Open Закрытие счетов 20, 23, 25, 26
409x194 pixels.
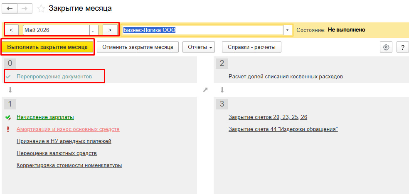pyautogui.click(x=268, y=117)
